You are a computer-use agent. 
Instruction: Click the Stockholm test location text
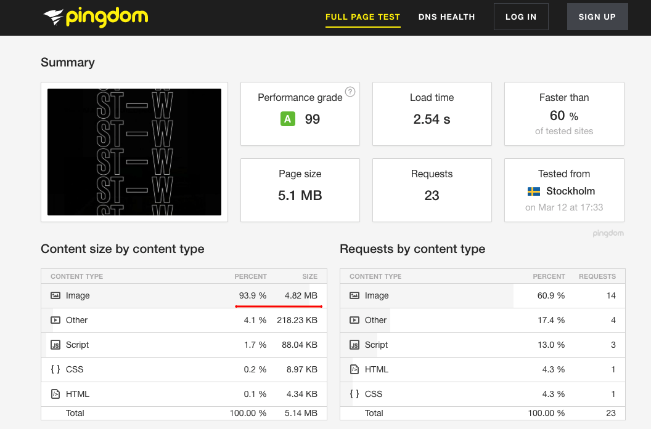(570, 191)
